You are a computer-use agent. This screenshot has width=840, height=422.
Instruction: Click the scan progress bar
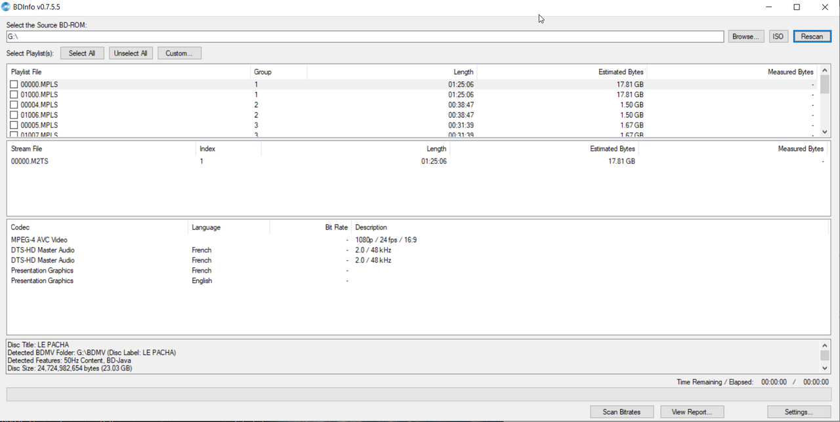[419, 394]
